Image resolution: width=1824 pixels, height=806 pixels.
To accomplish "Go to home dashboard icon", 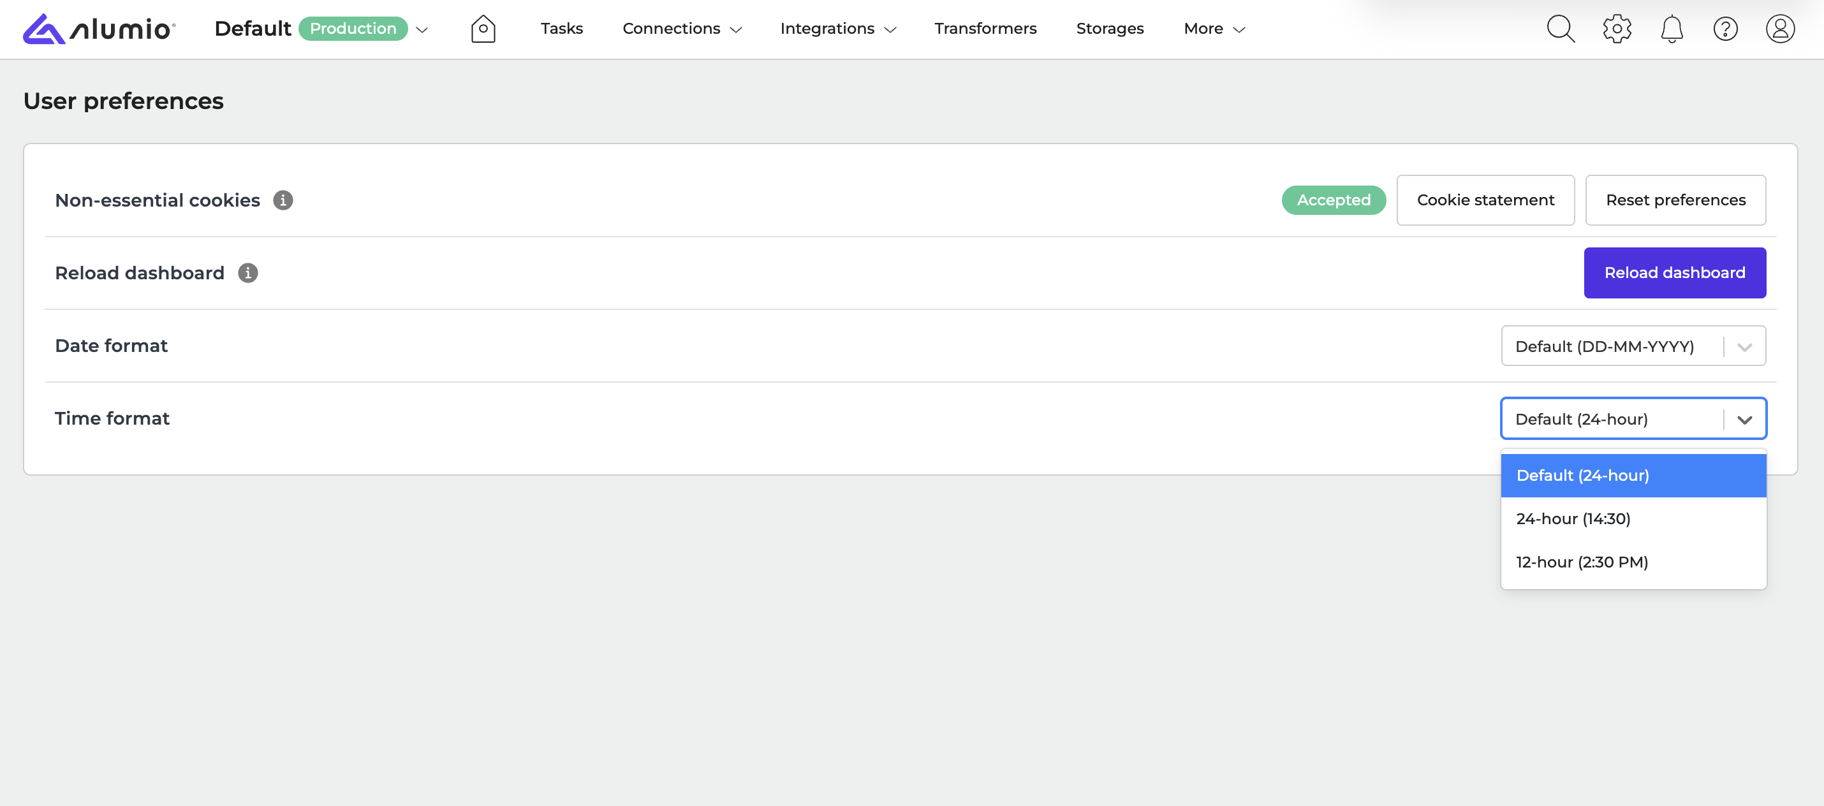I will [483, 29].
